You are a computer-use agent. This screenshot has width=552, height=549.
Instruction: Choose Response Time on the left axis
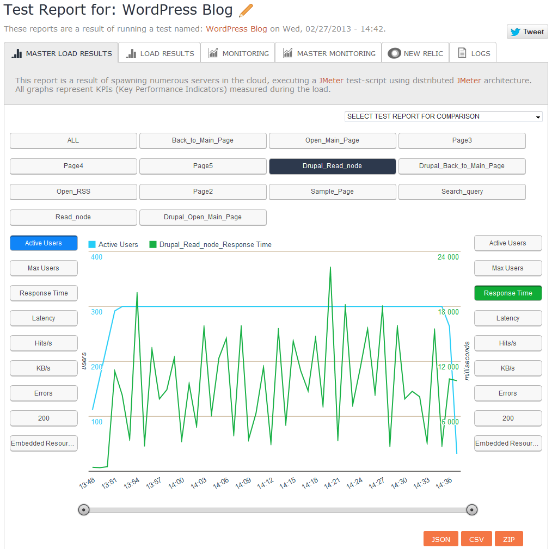click(x=44, y=293)
